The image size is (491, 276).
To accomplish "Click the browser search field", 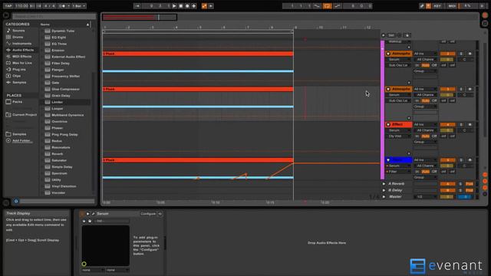I will coord(54,16).
